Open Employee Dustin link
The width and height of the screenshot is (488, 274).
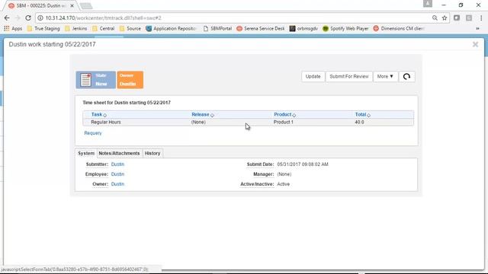point(117,174)
